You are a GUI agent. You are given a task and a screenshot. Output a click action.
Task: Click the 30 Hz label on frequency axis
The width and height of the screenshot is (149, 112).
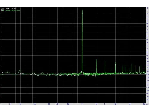click(10, 104)
